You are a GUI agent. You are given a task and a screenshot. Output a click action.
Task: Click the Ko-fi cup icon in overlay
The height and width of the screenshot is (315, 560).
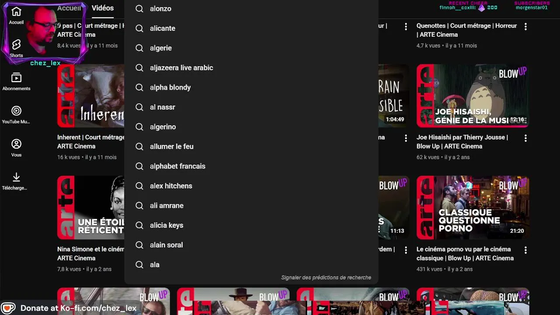point(8,308)
